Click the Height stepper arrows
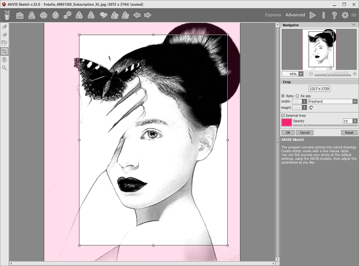The width and height of the screenshot is (359, 266). pyautogui.click(x=305, y=108)
